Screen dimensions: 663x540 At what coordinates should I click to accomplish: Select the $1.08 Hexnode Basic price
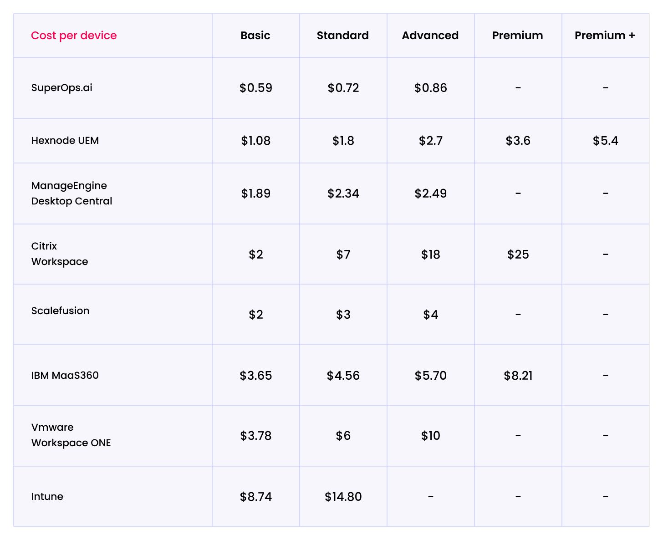pos(256,141)
